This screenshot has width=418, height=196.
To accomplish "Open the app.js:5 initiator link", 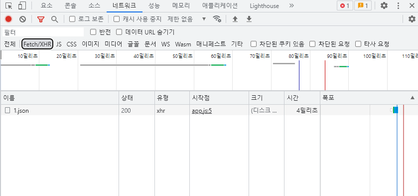I will click(202, 111).
